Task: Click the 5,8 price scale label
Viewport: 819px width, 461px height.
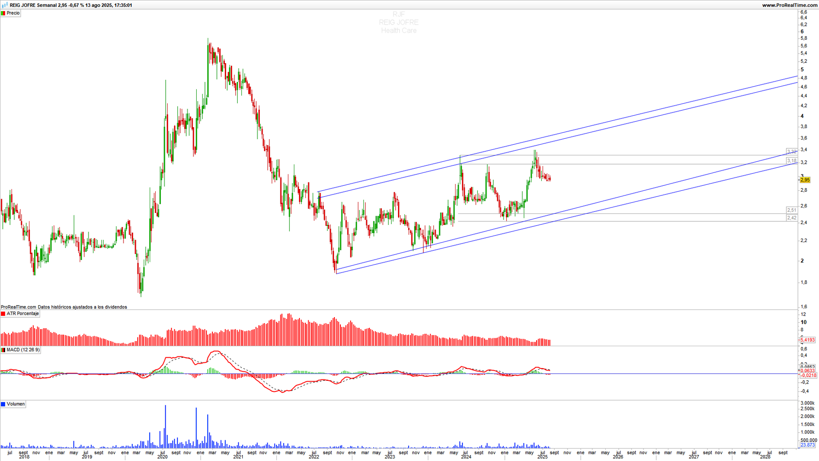Action: coord(804,39)
